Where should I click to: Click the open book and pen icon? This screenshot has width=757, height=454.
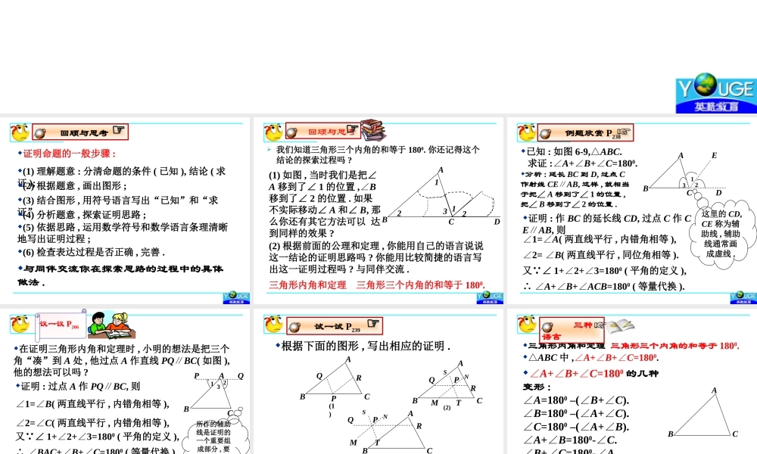(x=620, y=325)
